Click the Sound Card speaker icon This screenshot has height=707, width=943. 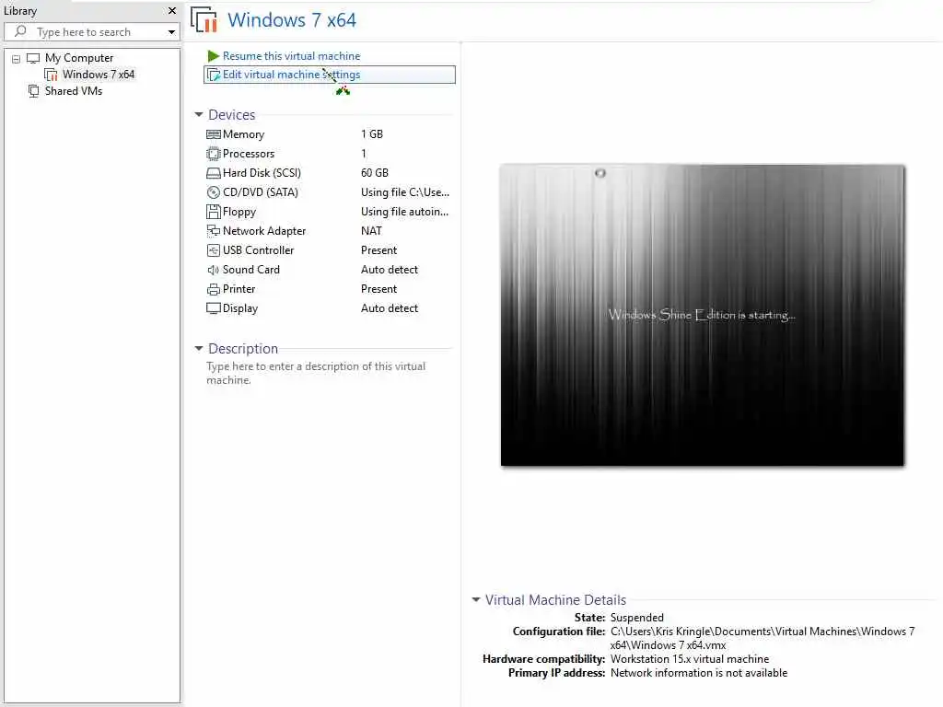(214, 270)
